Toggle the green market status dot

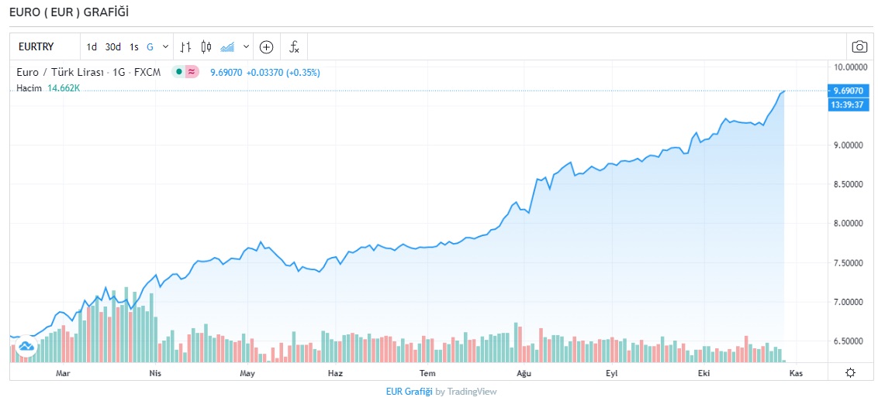[178, 72]
